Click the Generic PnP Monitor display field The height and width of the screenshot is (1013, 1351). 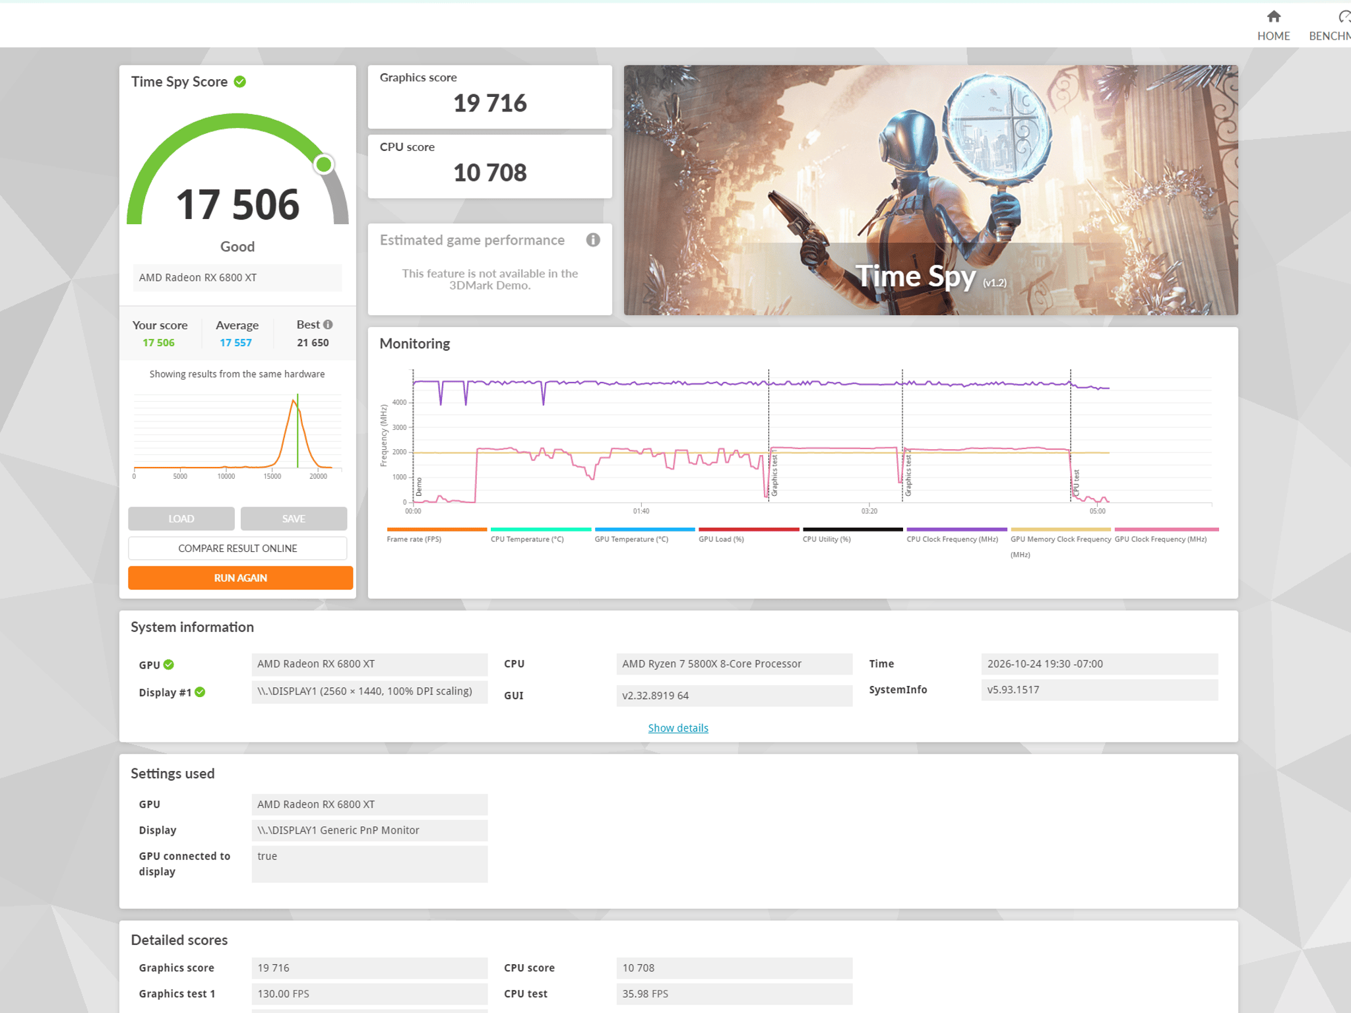coord(369,830)
